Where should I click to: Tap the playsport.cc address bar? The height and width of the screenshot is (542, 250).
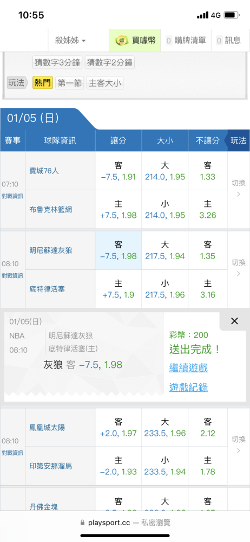point(125,522)
